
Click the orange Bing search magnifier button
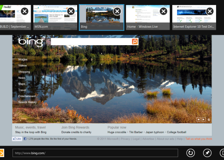pos(135,41)
